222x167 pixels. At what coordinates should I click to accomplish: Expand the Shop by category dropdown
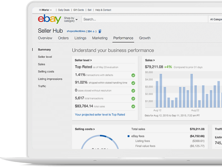[x=71, y=20]
